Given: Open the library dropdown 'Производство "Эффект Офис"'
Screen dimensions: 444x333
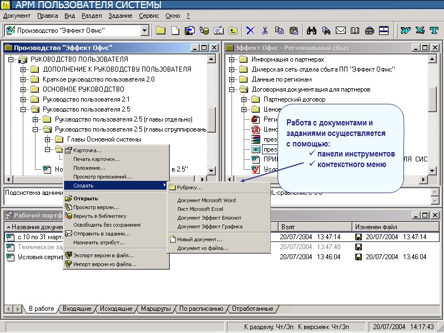Looking at the screenshot, I should click(x=145, y=31).
